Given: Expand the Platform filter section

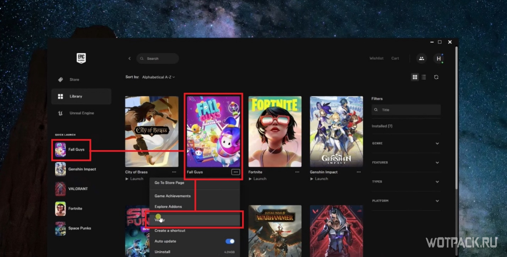Looking at the screenshot, I should pos(437,201).
